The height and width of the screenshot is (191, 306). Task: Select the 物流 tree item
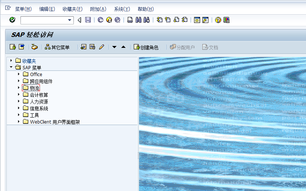pos(35,88)
